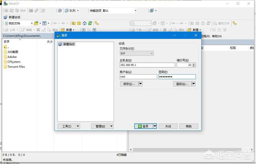Click the 主机名 field showing 192.168.99.1
256x164 pixels.
(x=147, y=65)
